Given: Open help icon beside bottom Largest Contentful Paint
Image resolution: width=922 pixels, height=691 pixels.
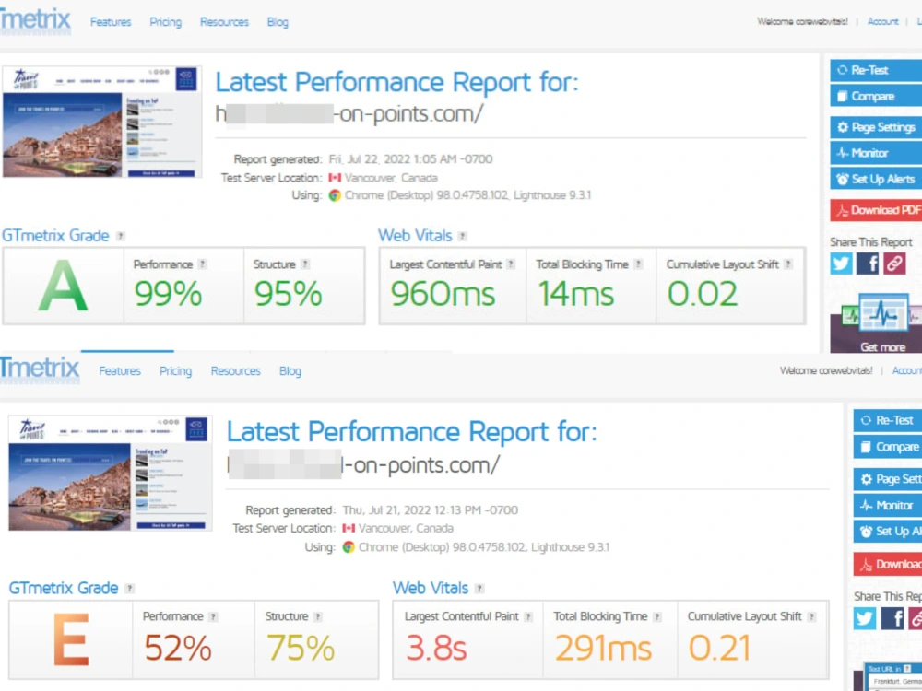Looking at the screenshot, I should click(x=528, y=617).
